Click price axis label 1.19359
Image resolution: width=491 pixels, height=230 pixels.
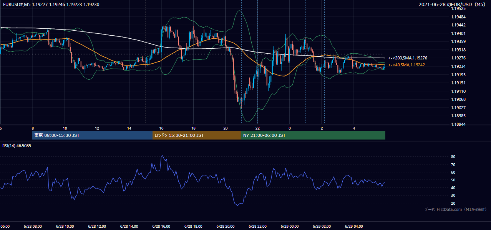(x=458, y=41)
